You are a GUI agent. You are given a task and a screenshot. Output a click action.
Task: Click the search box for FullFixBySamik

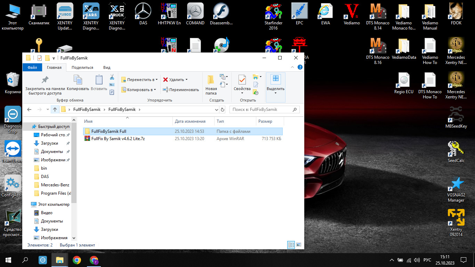[261, 110]
